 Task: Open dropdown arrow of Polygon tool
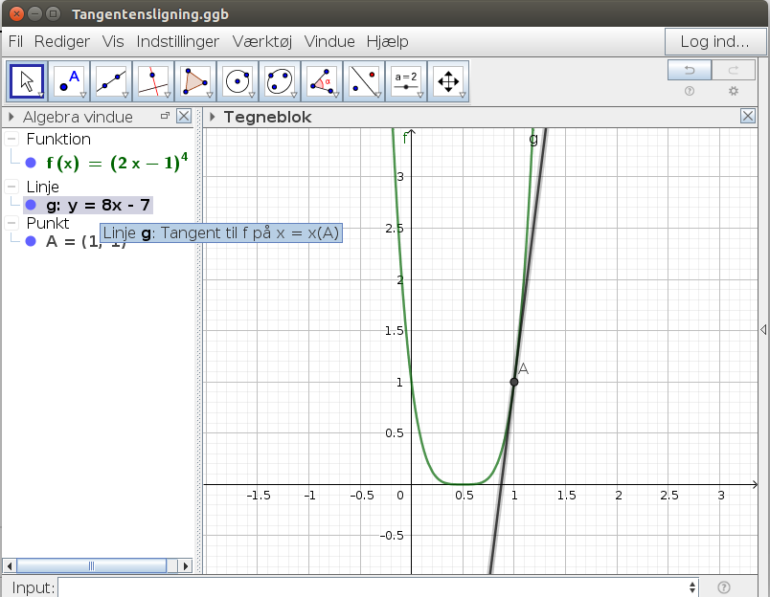point(210,95)
